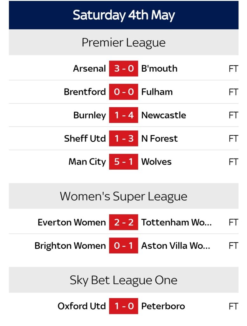The image size is (247, 326).
Task: Open the Arsenal 3 - 0 score box
Action: pos(123,68)
